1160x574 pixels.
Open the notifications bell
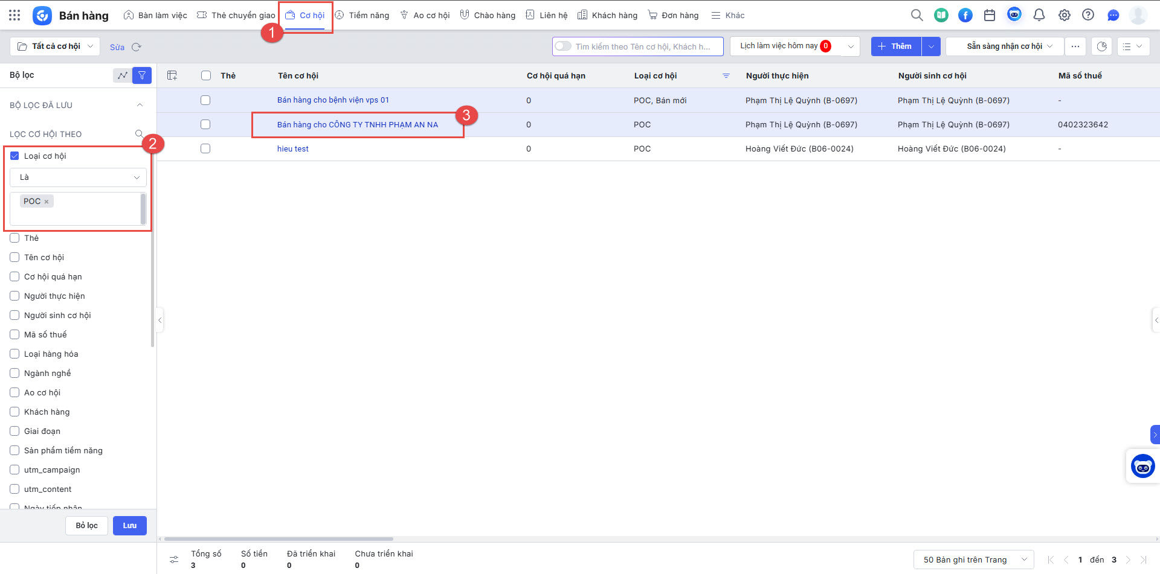(x=1039, y=15)
